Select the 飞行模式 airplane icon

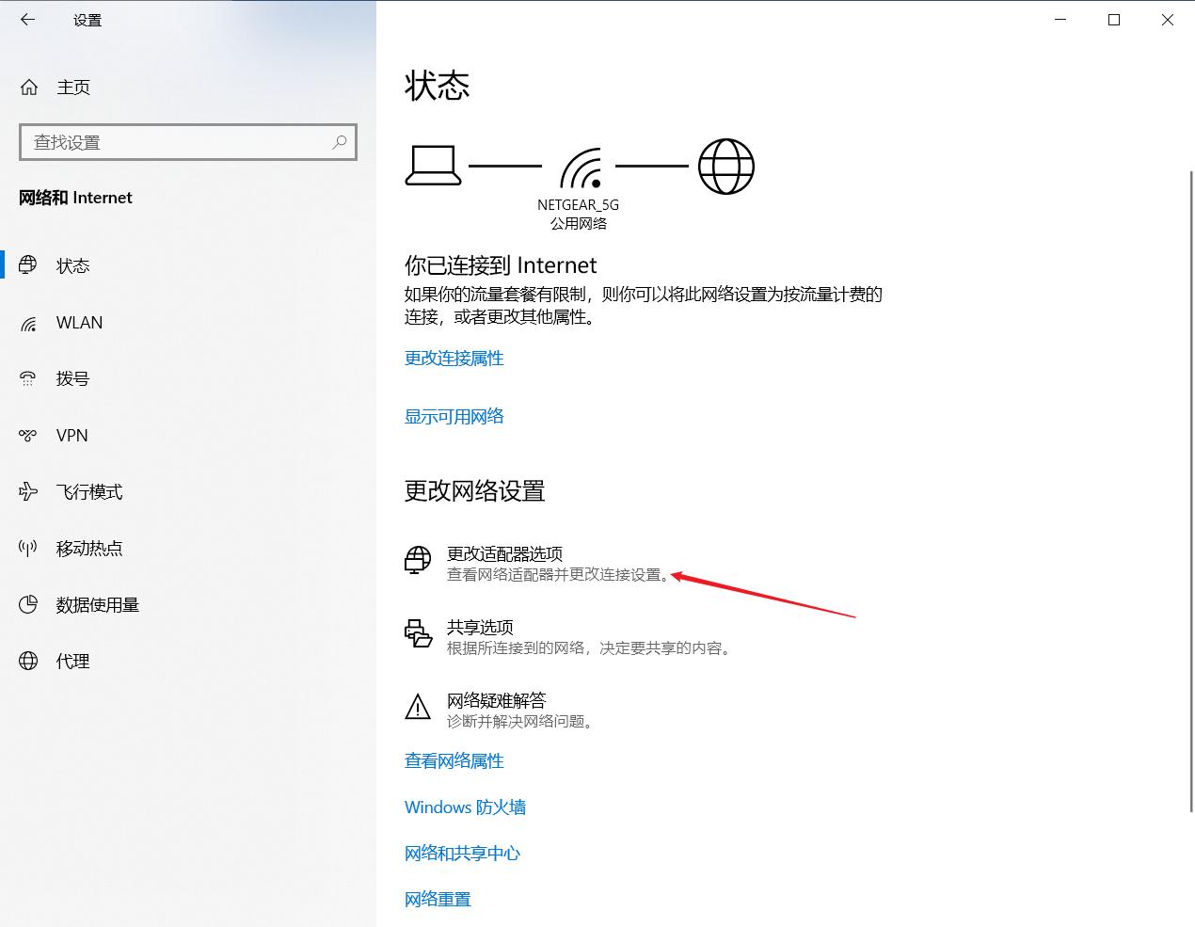coord(28,491)
